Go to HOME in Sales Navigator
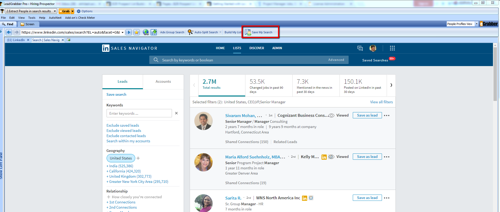The width and height of the screenshot is (500, 212). (x=220, y=48)
